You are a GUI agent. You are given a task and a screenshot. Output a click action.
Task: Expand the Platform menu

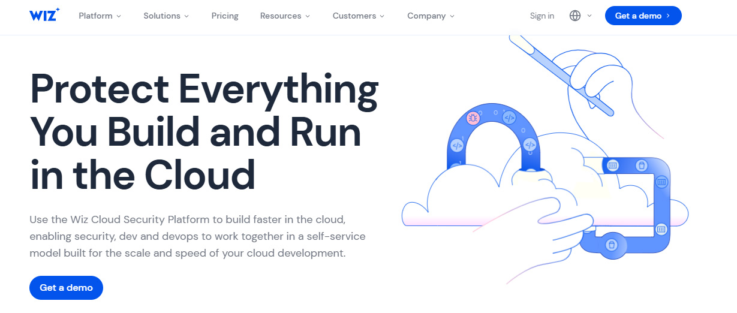pos(100,16)
